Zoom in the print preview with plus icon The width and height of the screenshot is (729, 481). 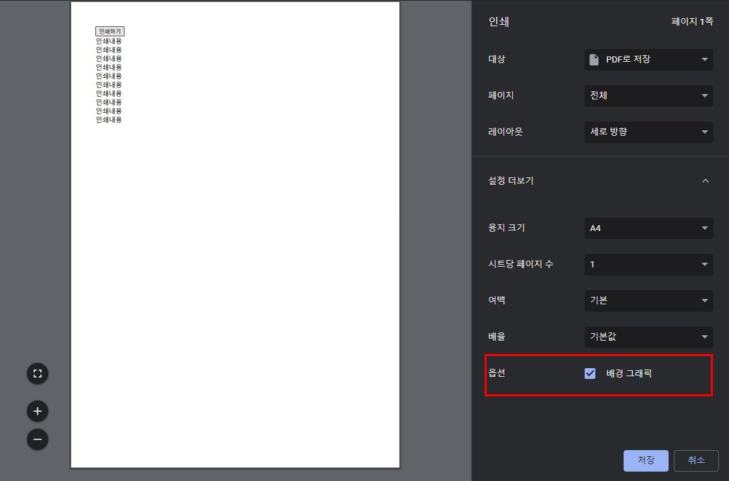(x=38, y=411)
